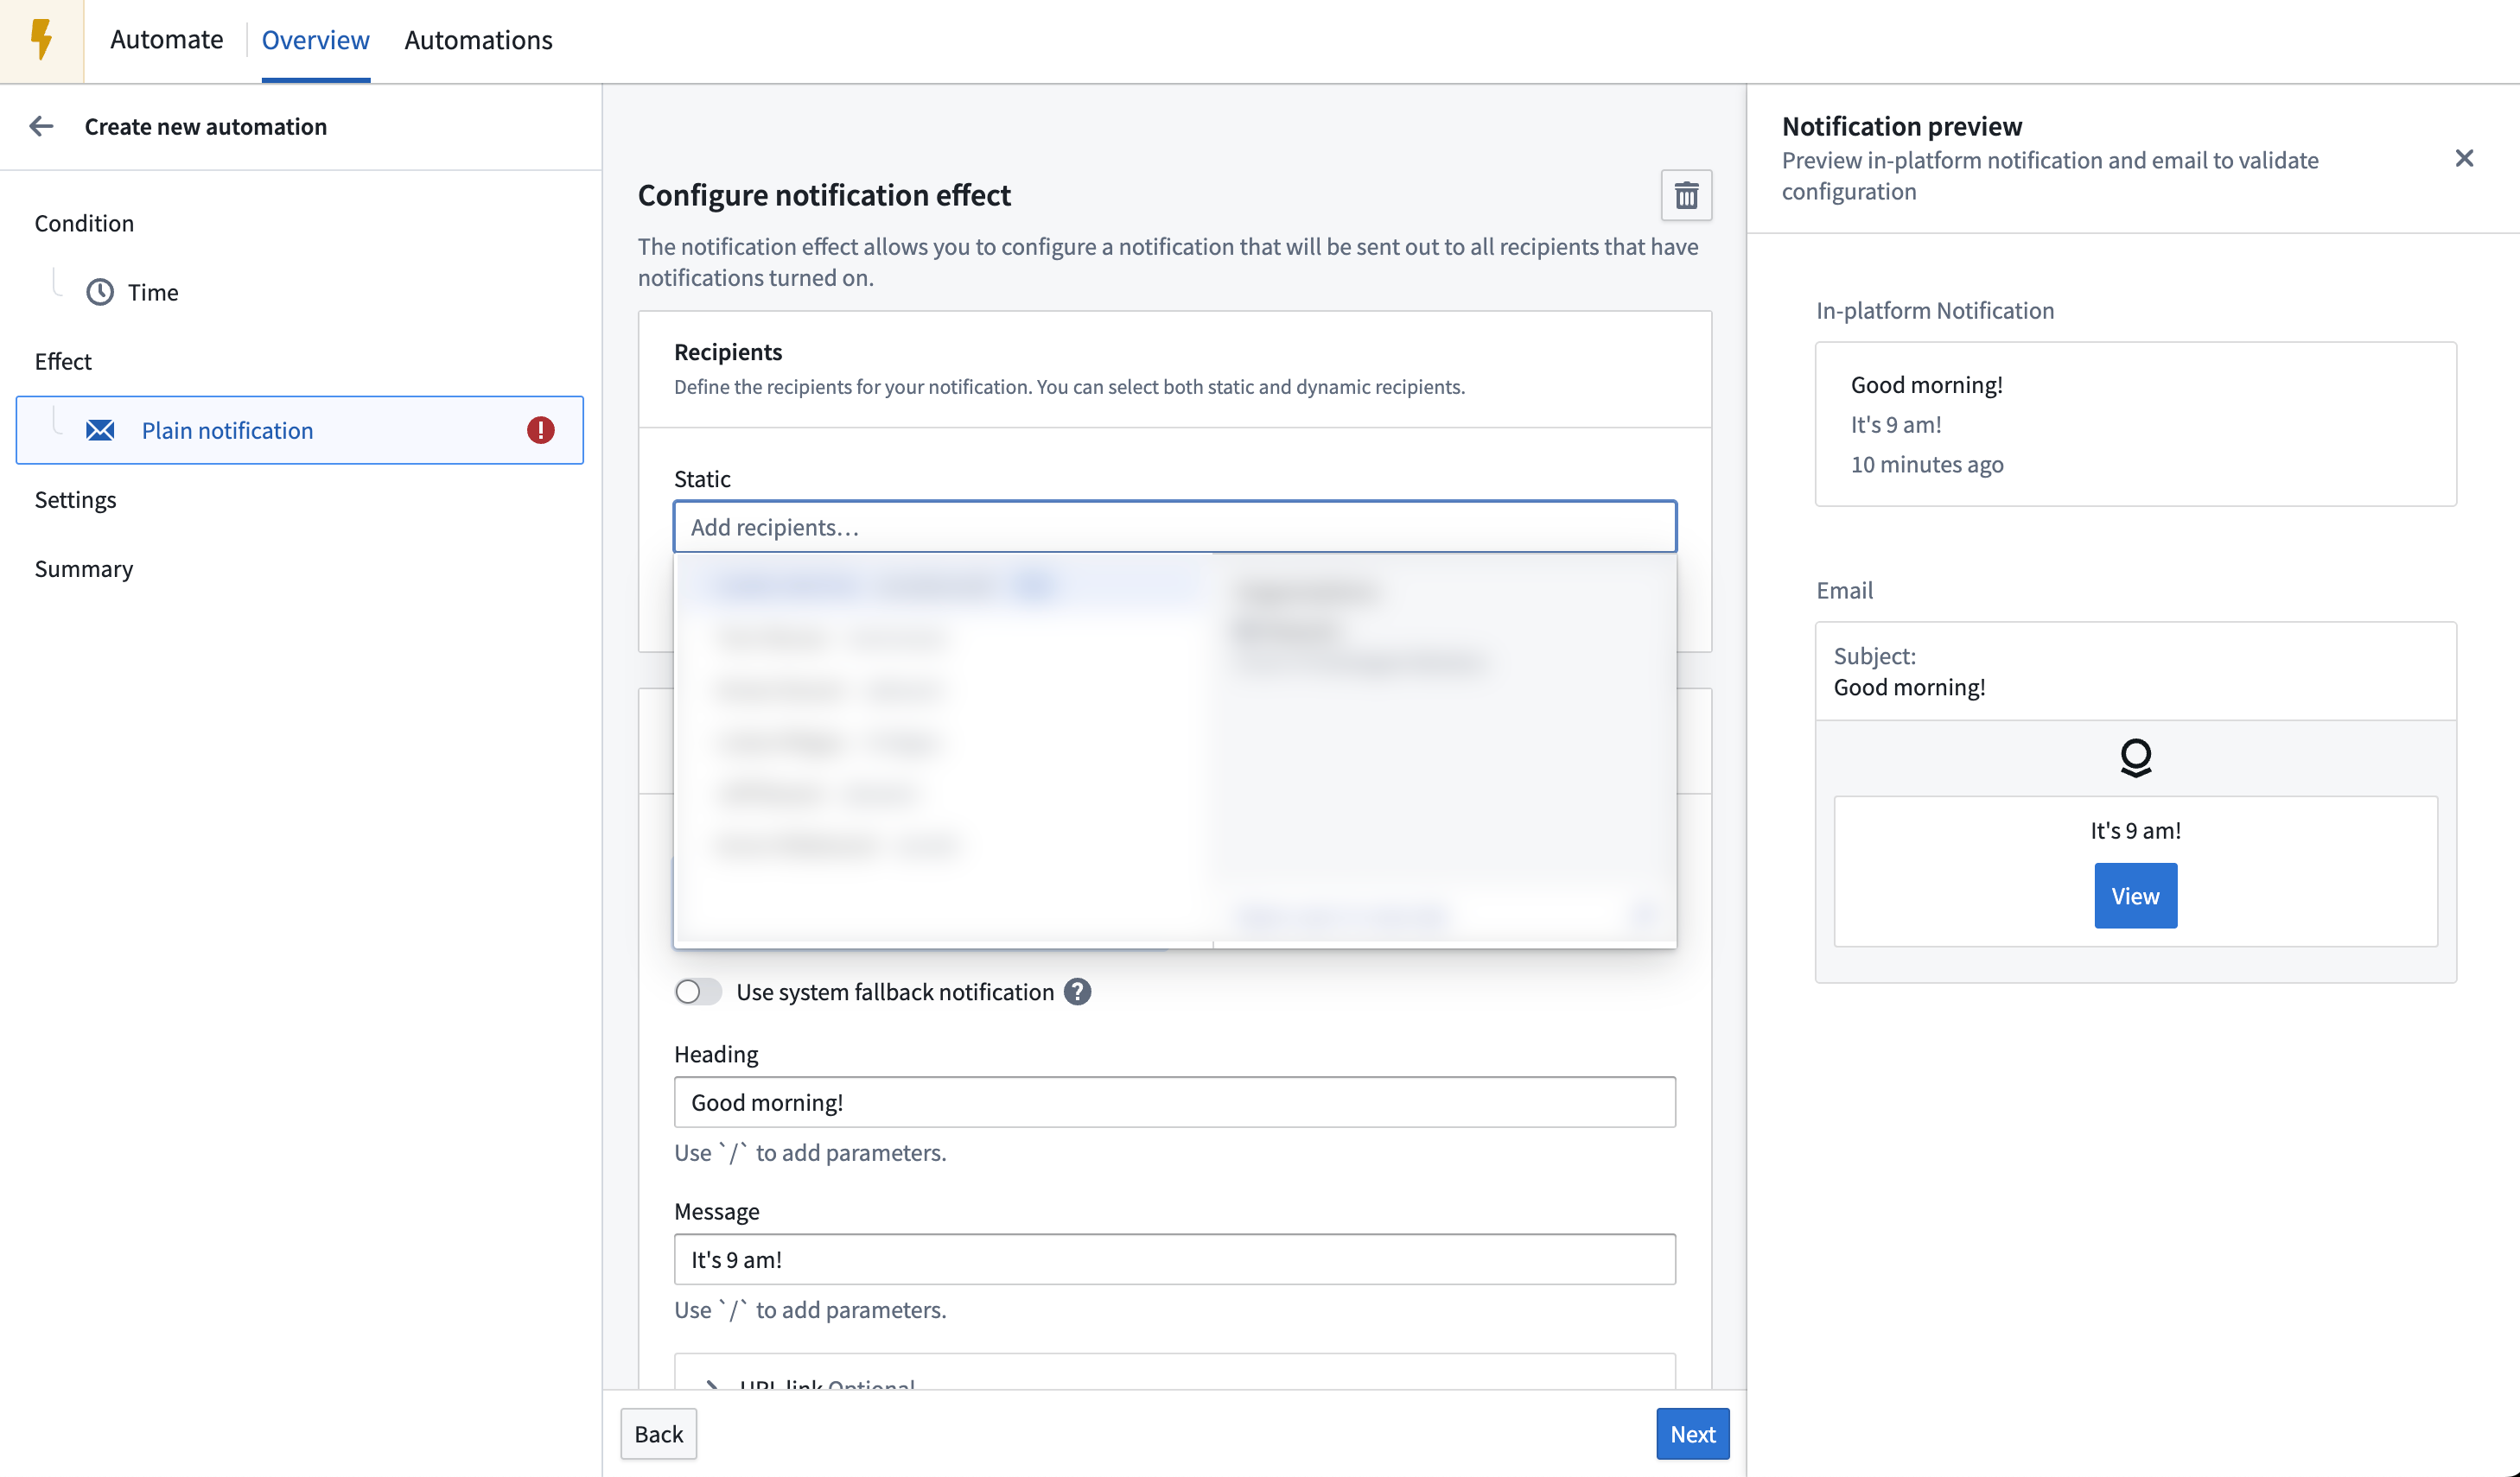Open the Summary step

84,567
